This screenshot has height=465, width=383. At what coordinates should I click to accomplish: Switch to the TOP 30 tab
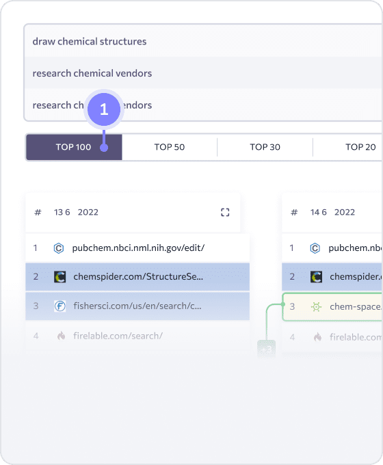tap(265, 147)
